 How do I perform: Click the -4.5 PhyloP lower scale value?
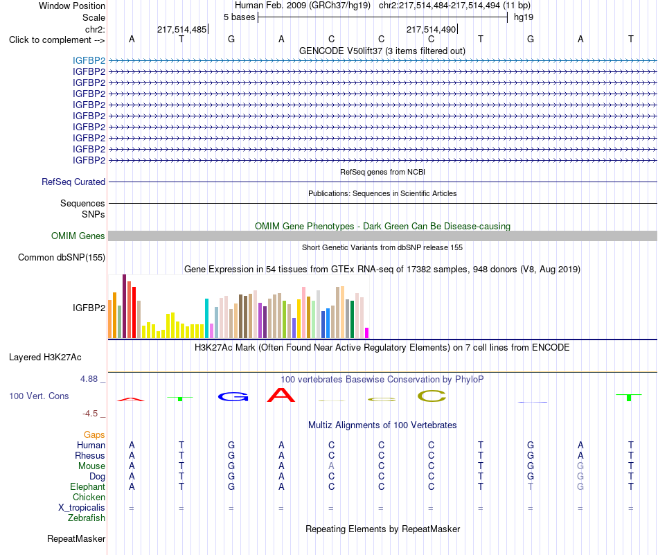pos(90,414)
